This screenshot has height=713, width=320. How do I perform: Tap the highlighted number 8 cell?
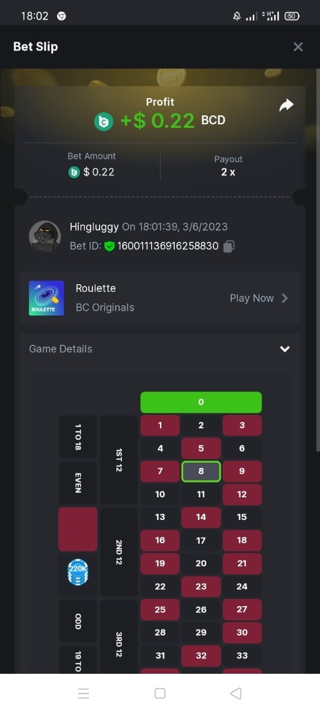click(x=201, y=471)
